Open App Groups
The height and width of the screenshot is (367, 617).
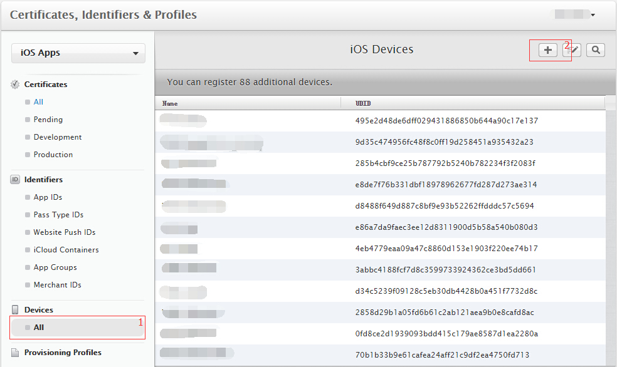coord(55,267)
